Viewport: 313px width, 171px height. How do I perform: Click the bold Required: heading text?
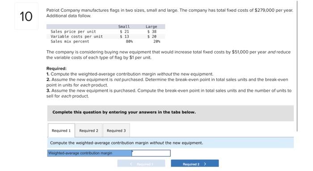click(56, 68)
